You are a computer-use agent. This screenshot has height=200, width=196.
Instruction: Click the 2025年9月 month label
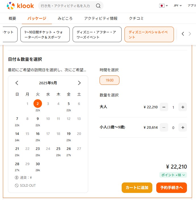click(48, 83)
